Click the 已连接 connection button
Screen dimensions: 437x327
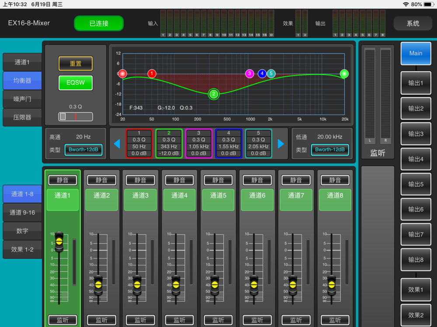click(x=99, y=23)
